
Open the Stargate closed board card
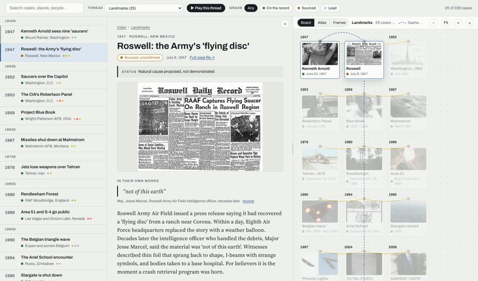coord(408,217)
